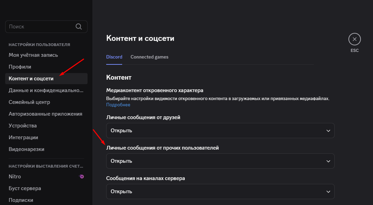Switch to the Connected games tab
This screenshot has width=373, height=205.
(x=149, y=57)
